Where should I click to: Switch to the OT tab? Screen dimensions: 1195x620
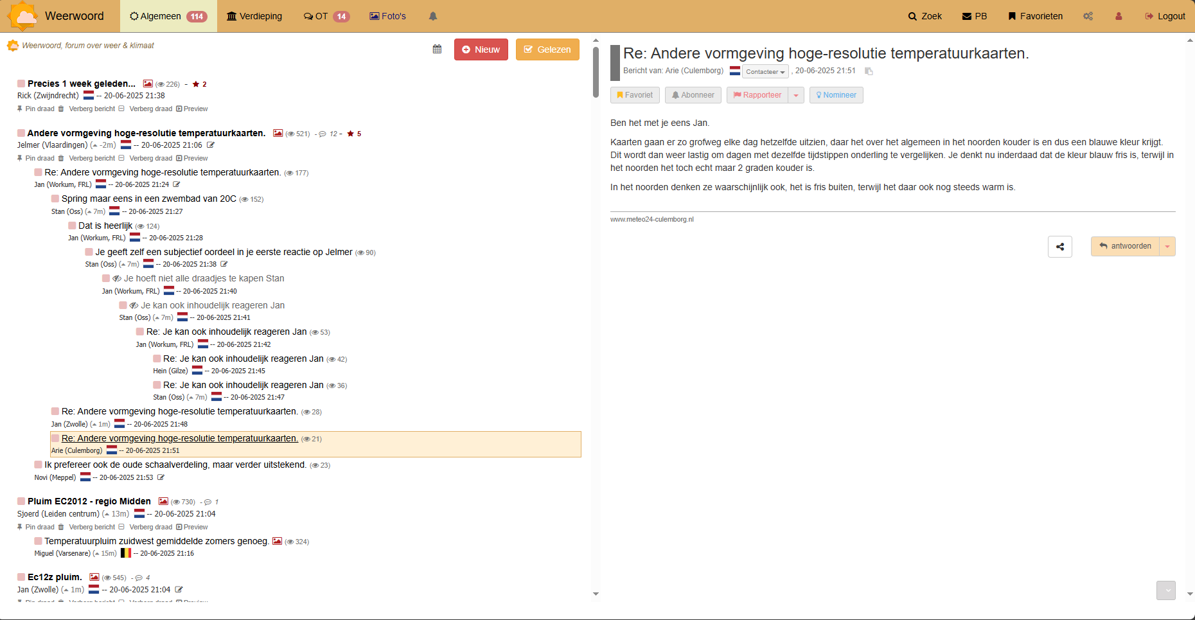(326, 16)
